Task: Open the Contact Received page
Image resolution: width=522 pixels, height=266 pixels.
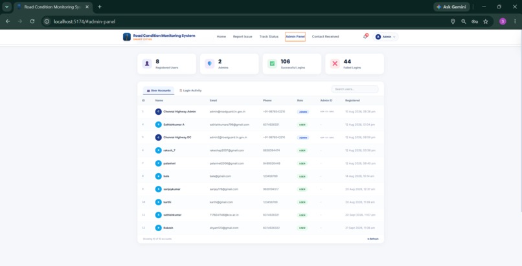Action: coord(326,37)
